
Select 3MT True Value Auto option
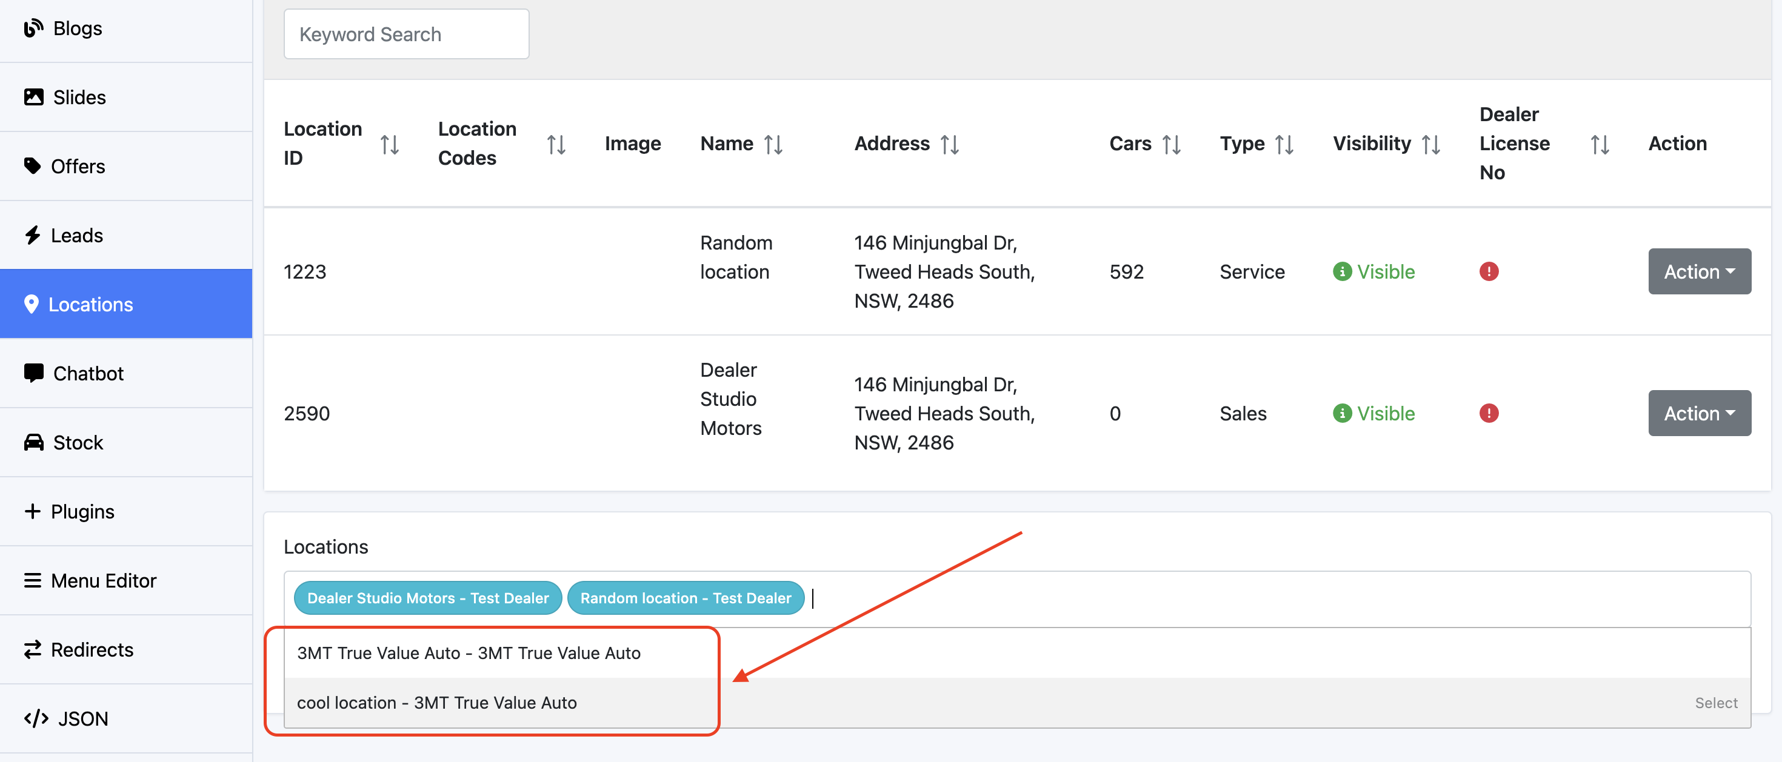pos(469,653)
